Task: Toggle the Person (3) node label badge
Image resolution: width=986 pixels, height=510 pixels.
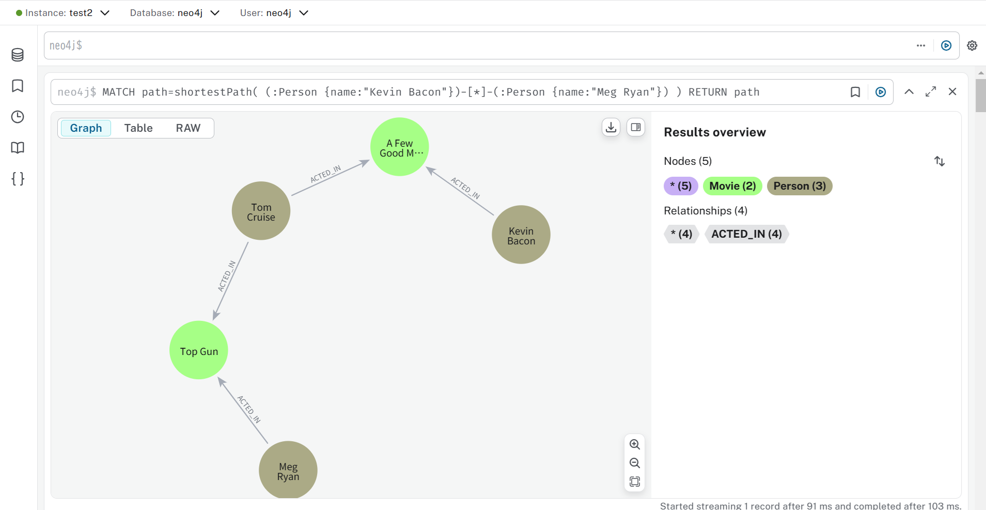Action: 799,186
